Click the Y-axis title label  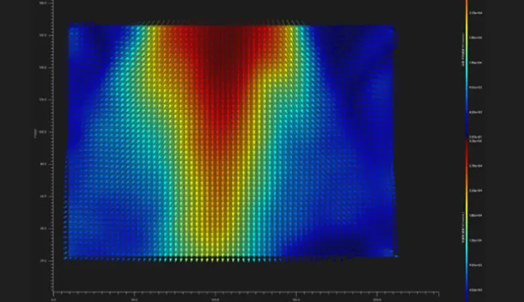pyautogui.click(x=34, y=132)
